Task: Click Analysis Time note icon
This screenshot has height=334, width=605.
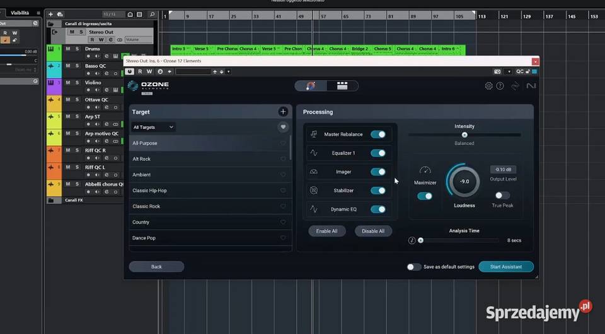Action: click(412, 240)
